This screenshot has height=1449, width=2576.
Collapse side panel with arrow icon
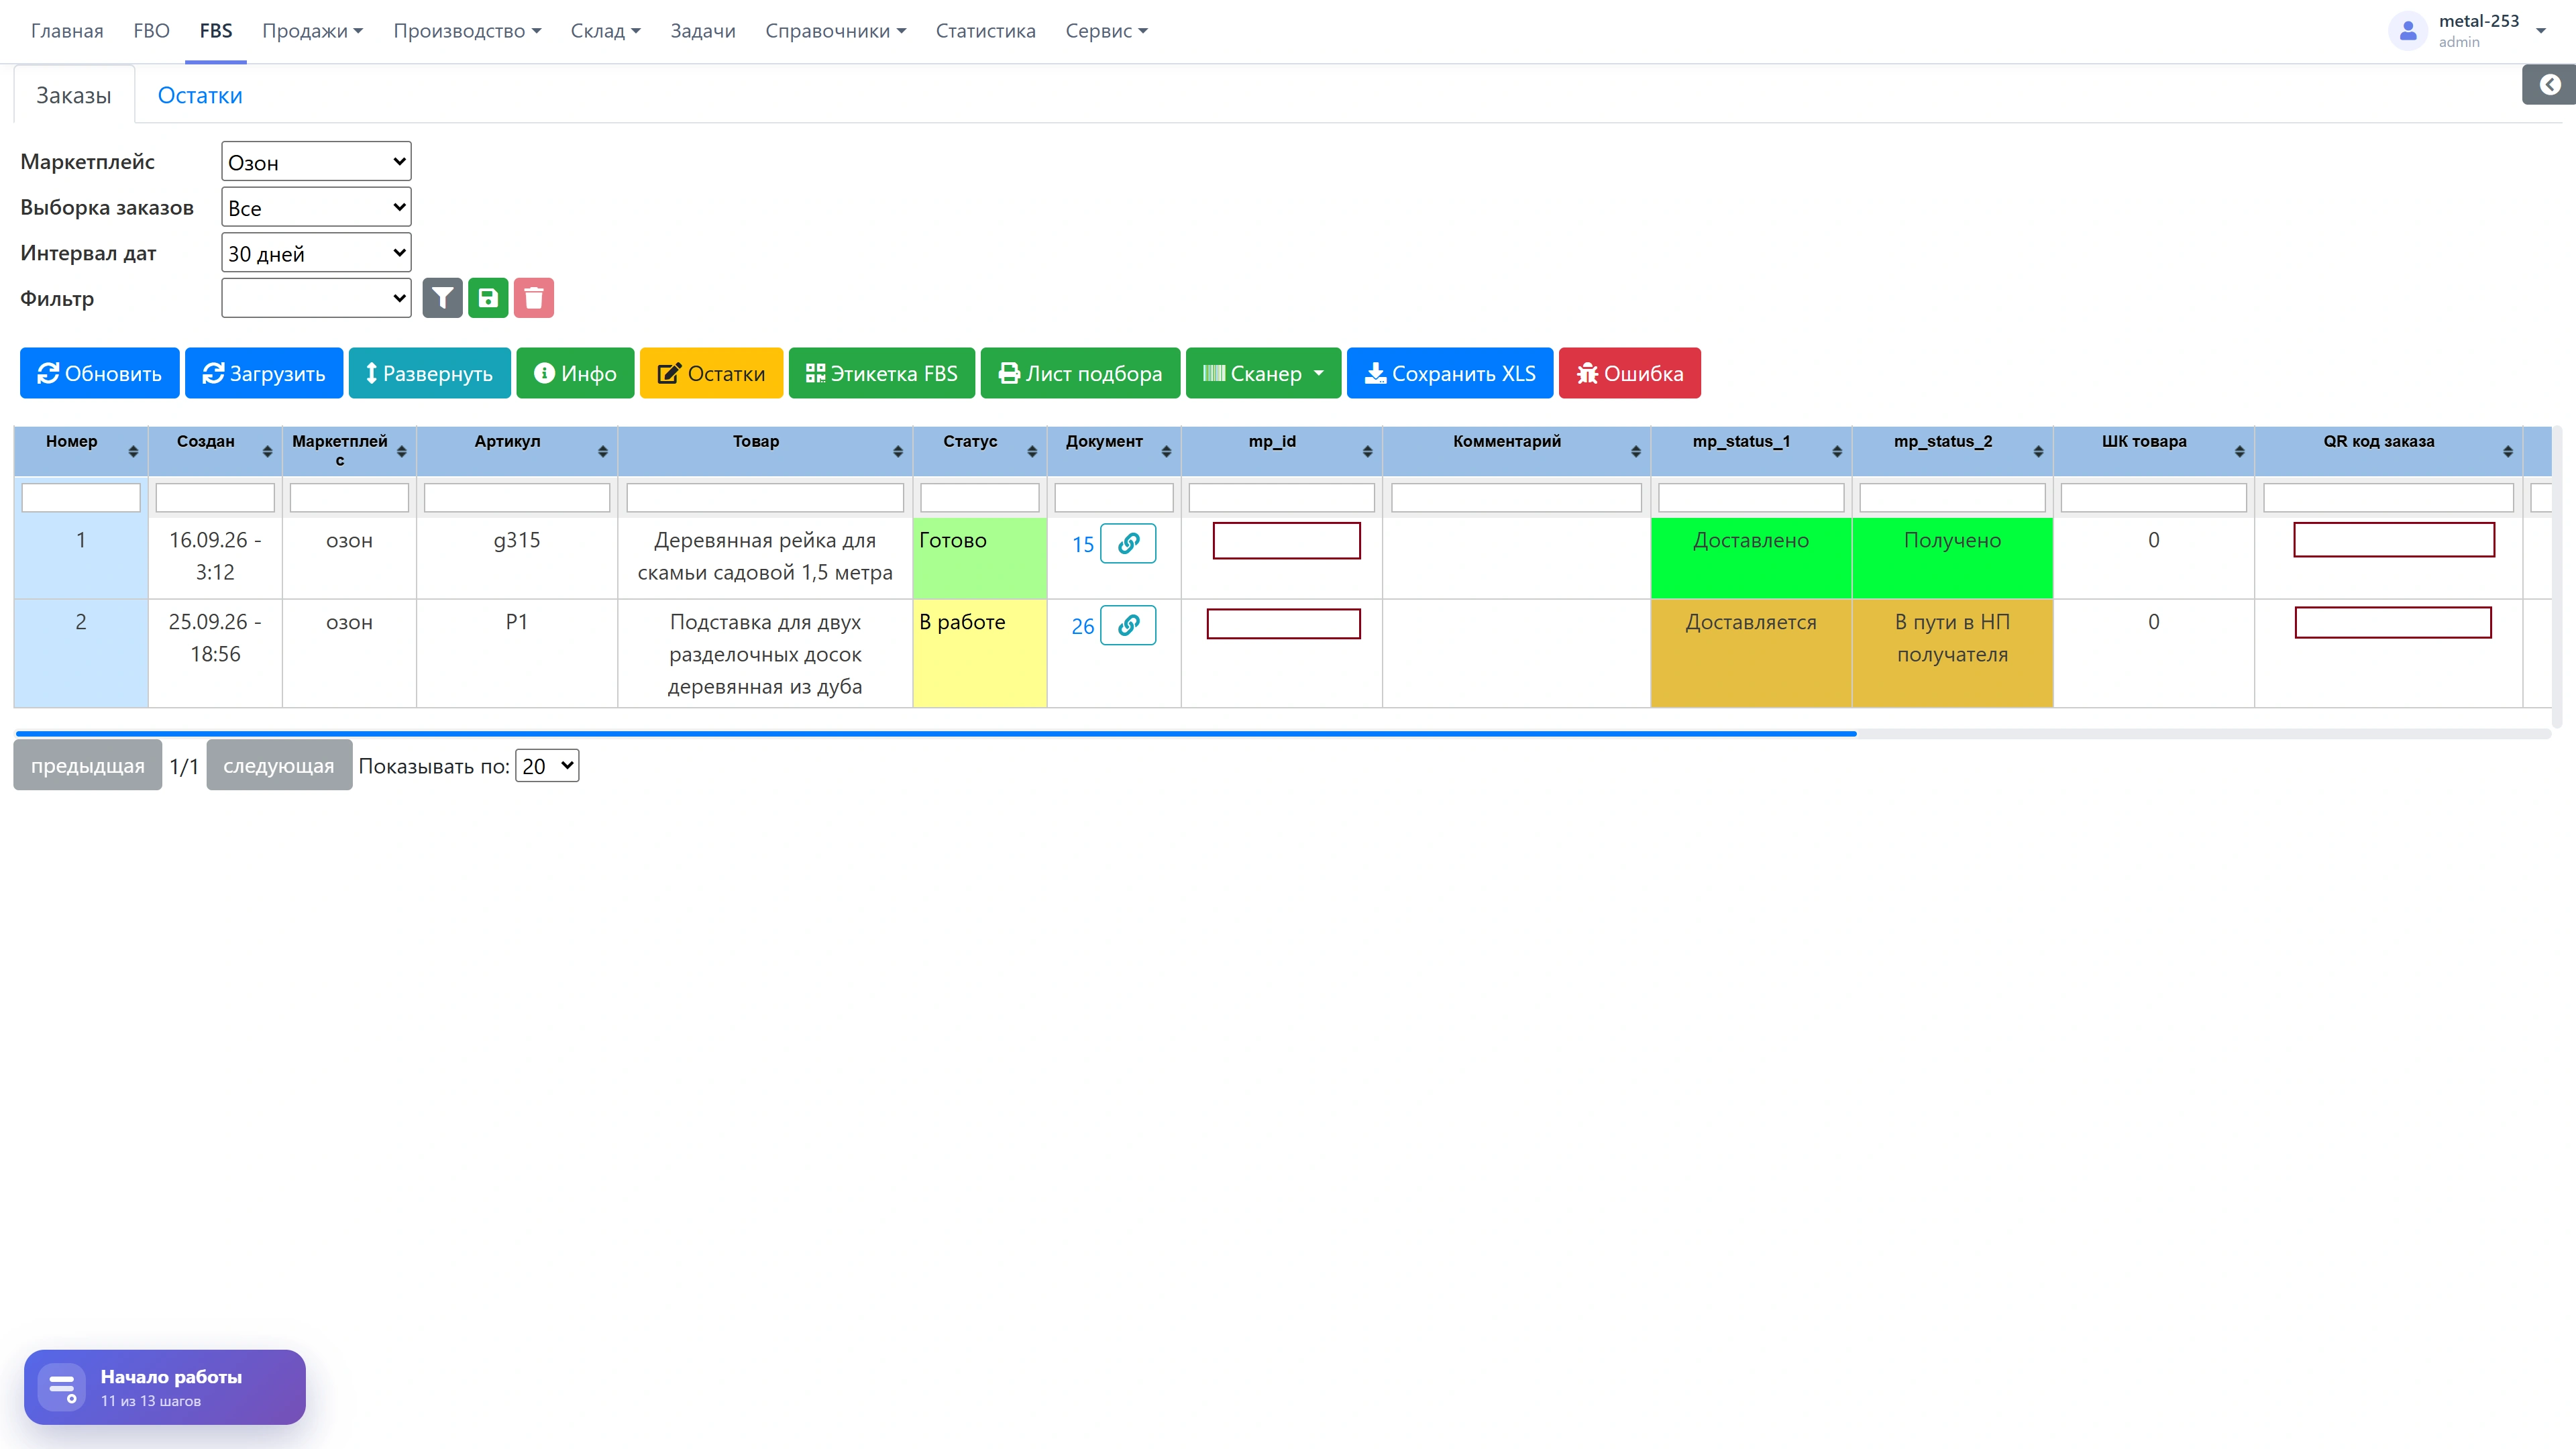(2550, 85)
